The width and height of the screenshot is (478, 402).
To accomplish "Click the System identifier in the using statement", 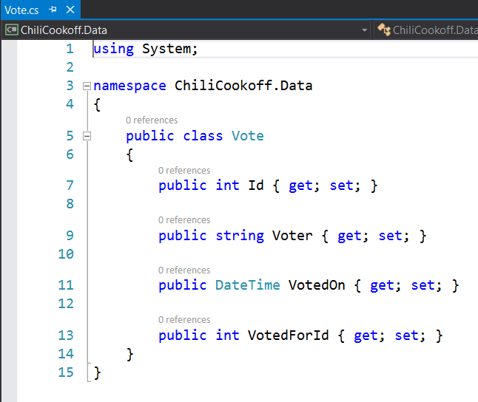I will point(169,49).
